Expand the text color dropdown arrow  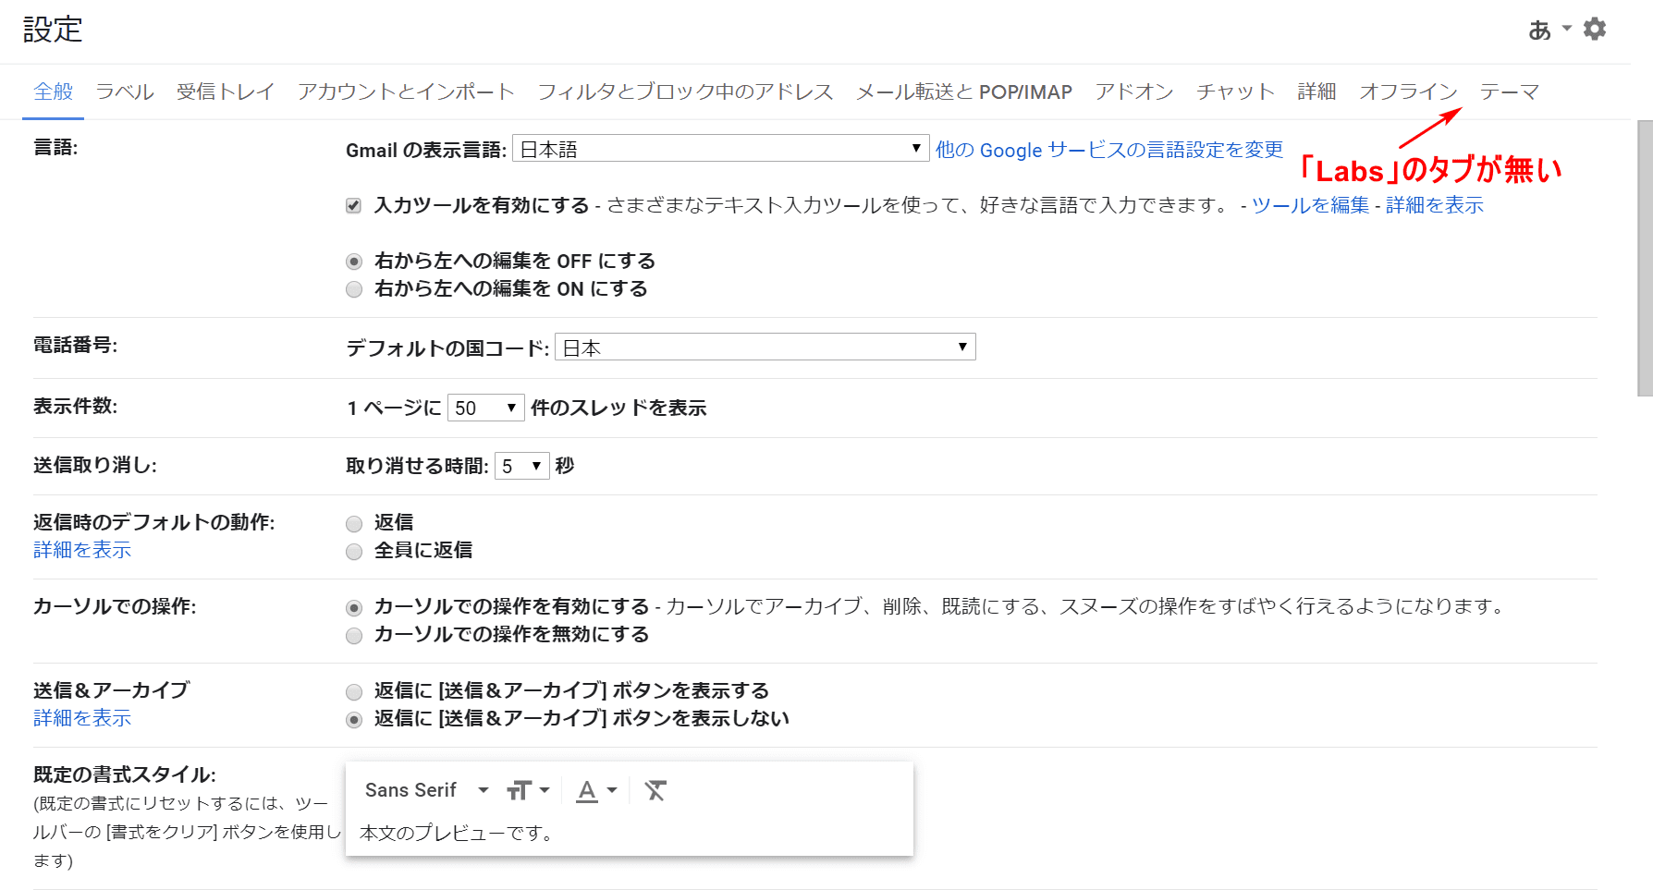612,790
